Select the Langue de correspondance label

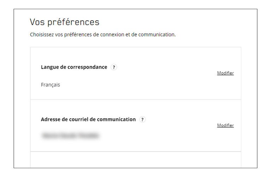pos(74,67)
